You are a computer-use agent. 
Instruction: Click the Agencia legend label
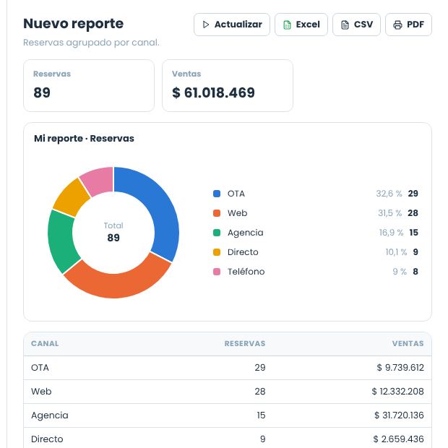point(246,233)
